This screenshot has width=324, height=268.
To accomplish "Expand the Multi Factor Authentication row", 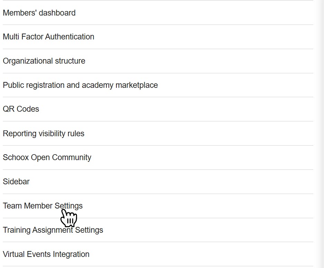I will (x=48, y=37).
